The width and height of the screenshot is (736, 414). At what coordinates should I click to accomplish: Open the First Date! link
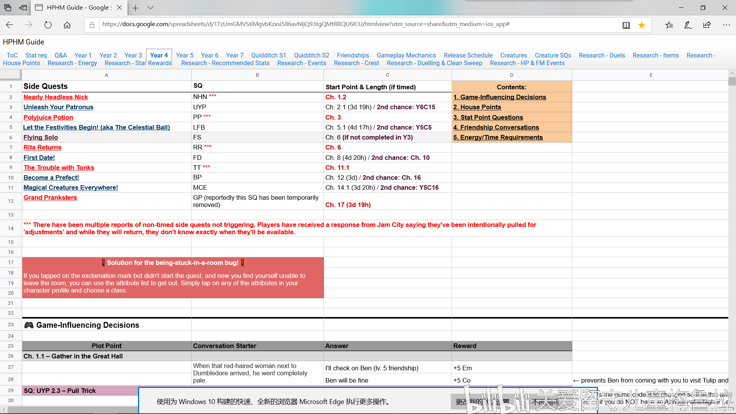[x=39, y=158]
